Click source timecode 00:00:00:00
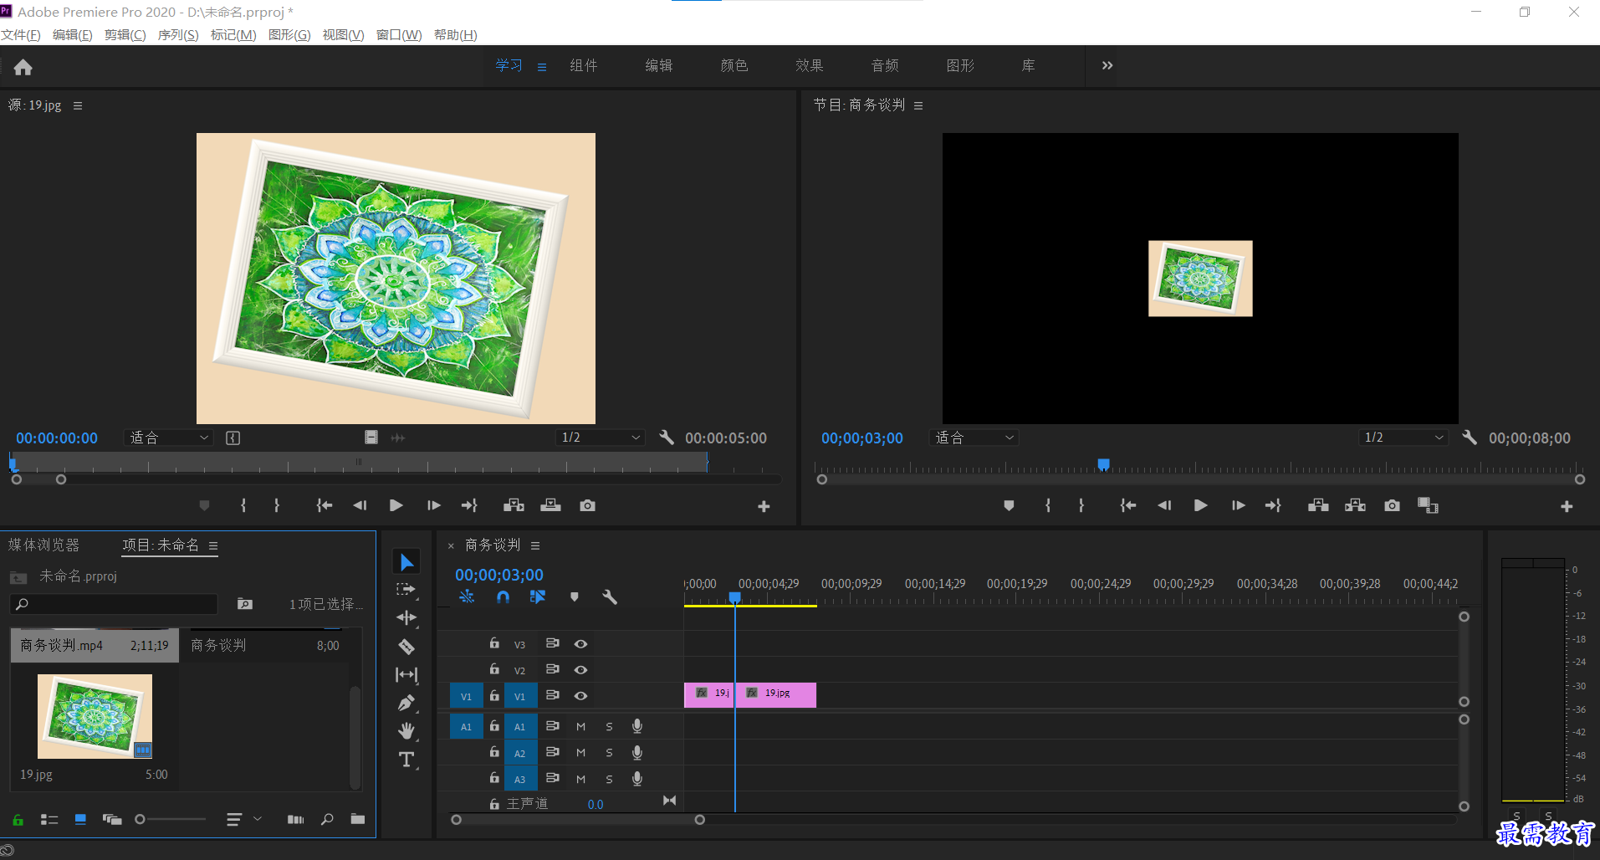Image resolution: width=1600 pixels, height=860 pixels. 57,438
